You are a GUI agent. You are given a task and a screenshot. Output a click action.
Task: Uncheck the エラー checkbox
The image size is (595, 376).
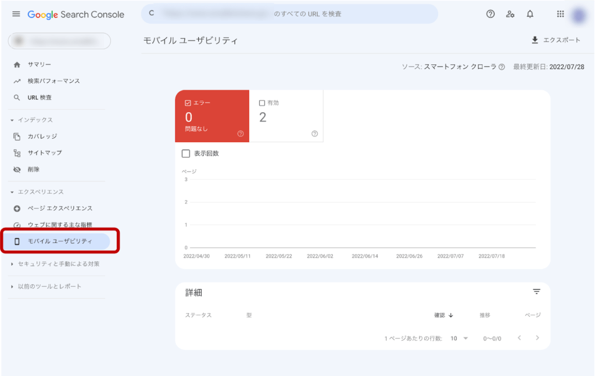pos(188,103)
